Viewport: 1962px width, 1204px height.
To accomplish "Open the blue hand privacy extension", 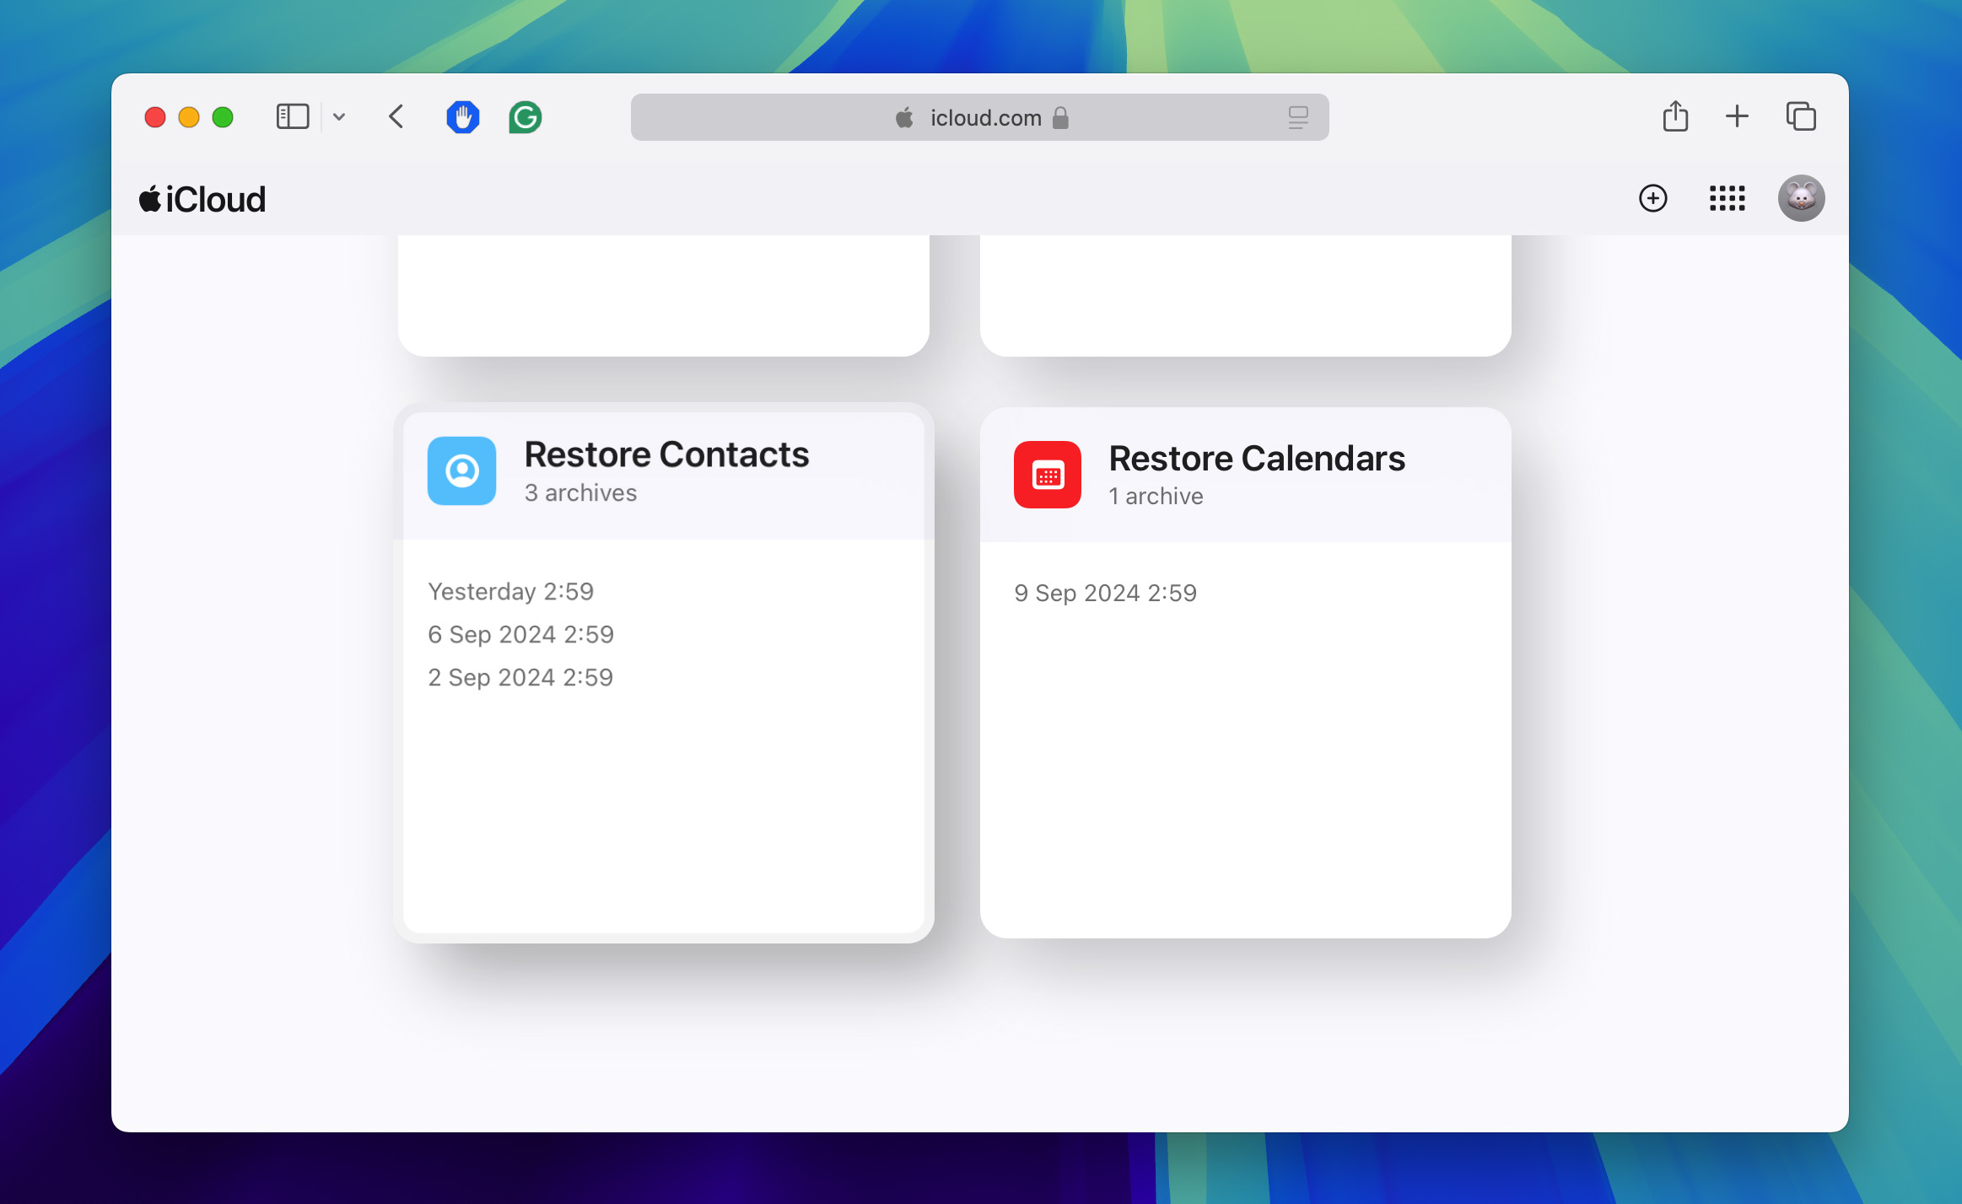I will click(463, 117).
